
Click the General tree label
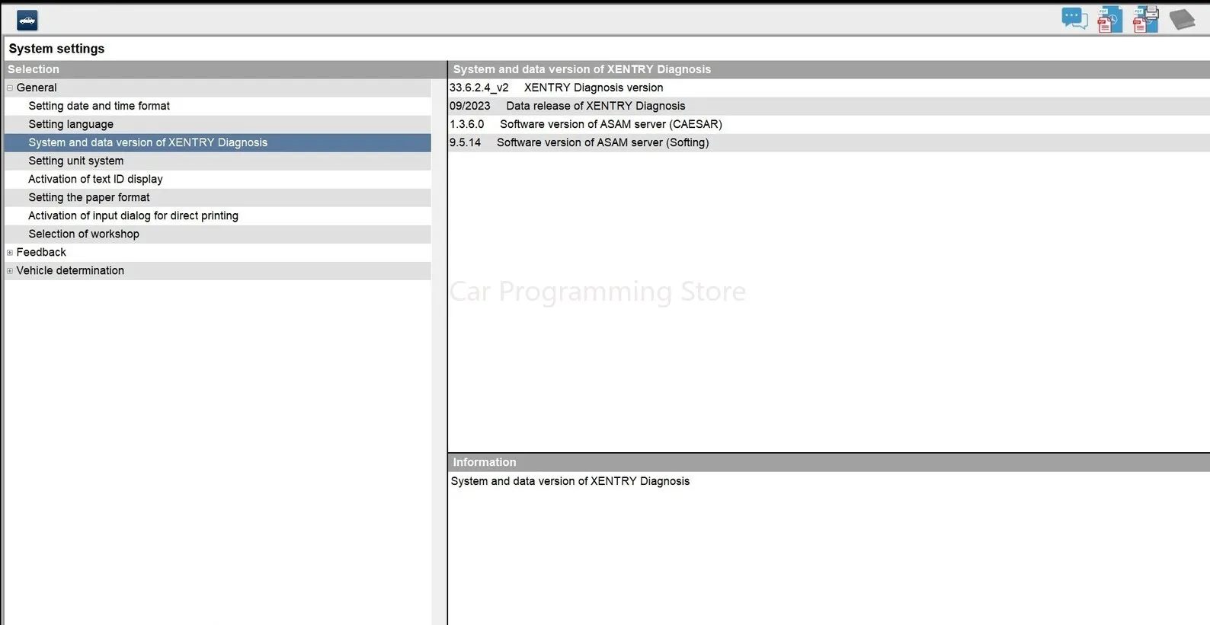[37, 88]
